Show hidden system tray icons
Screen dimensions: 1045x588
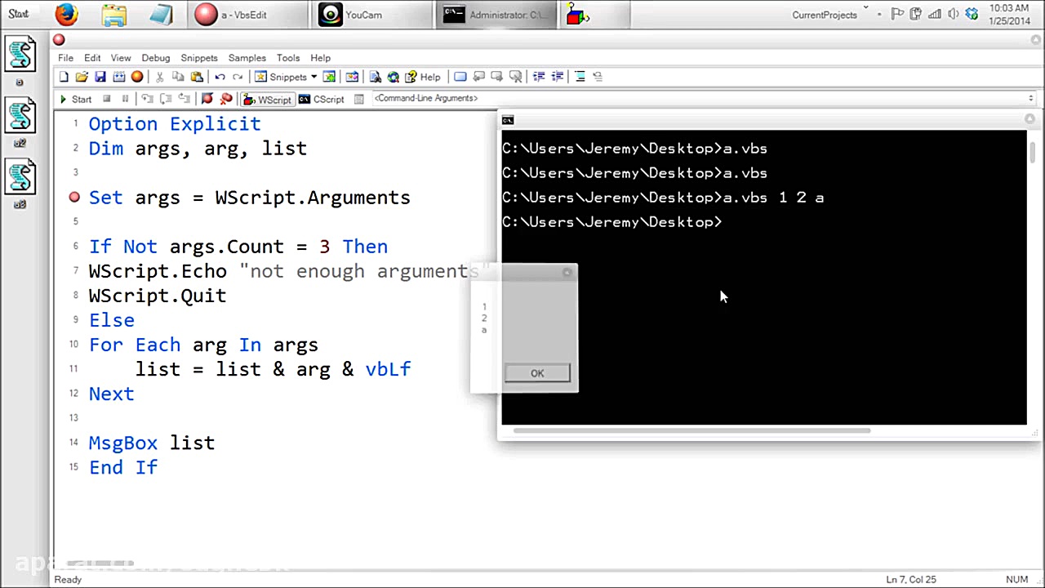(879, 15)
